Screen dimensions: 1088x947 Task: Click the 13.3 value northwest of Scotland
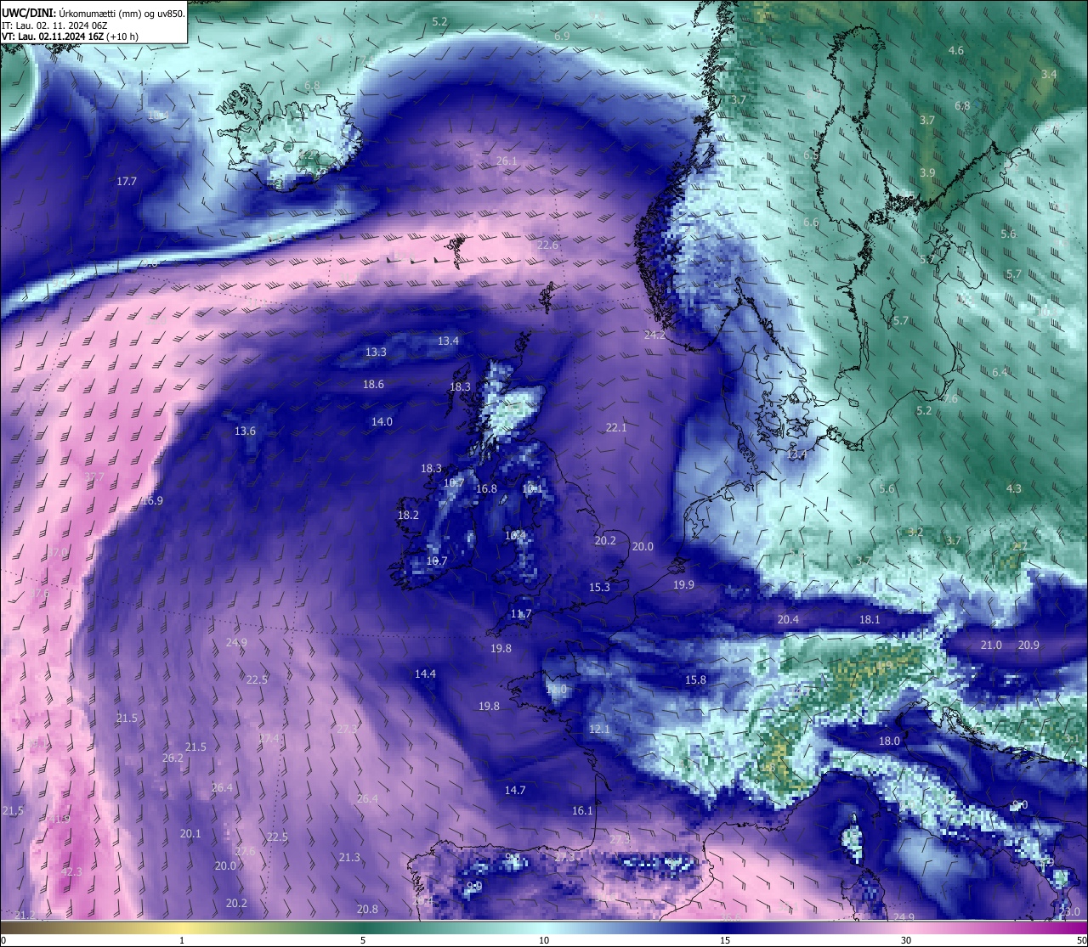point(376,352)
